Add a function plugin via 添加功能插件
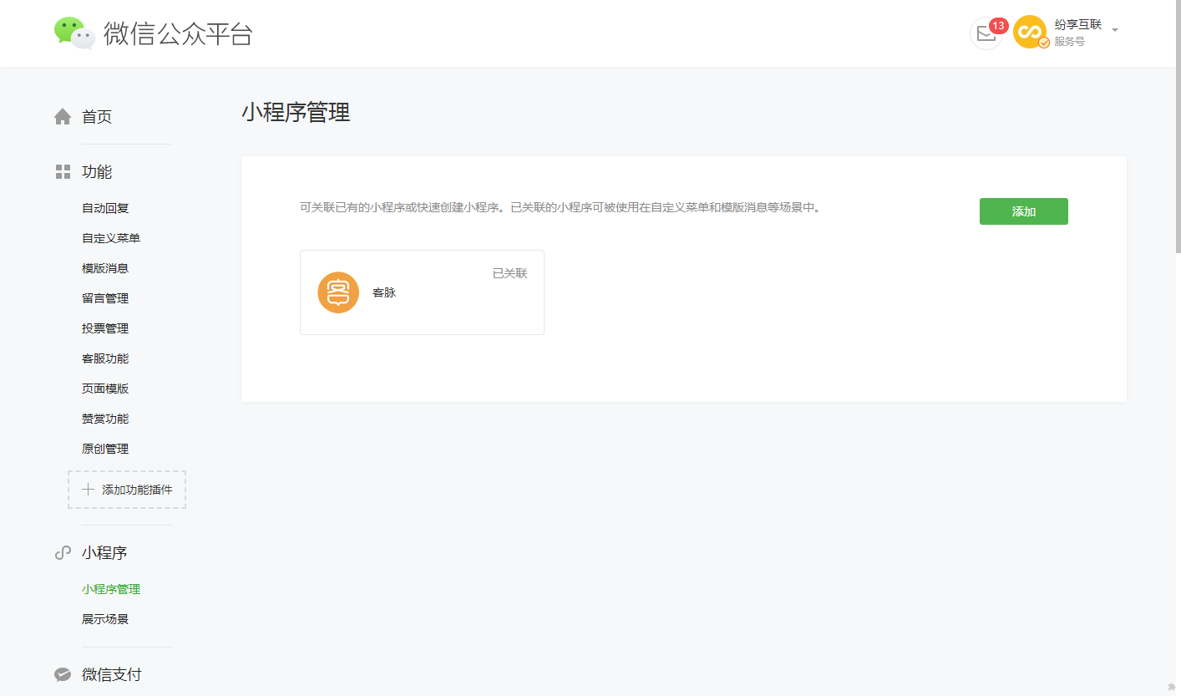 click(127, 490)
